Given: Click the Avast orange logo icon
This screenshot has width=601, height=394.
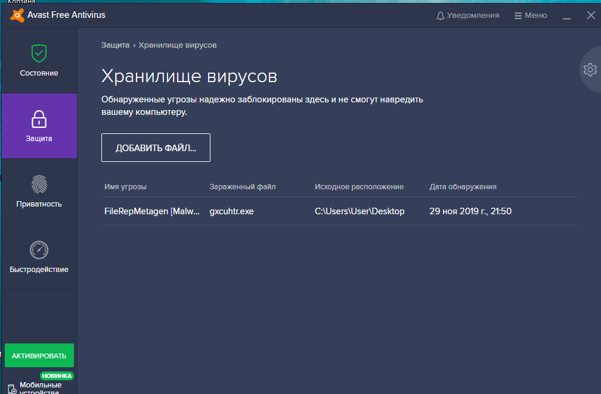Looking at the screenshot, I should pos(17,15).
